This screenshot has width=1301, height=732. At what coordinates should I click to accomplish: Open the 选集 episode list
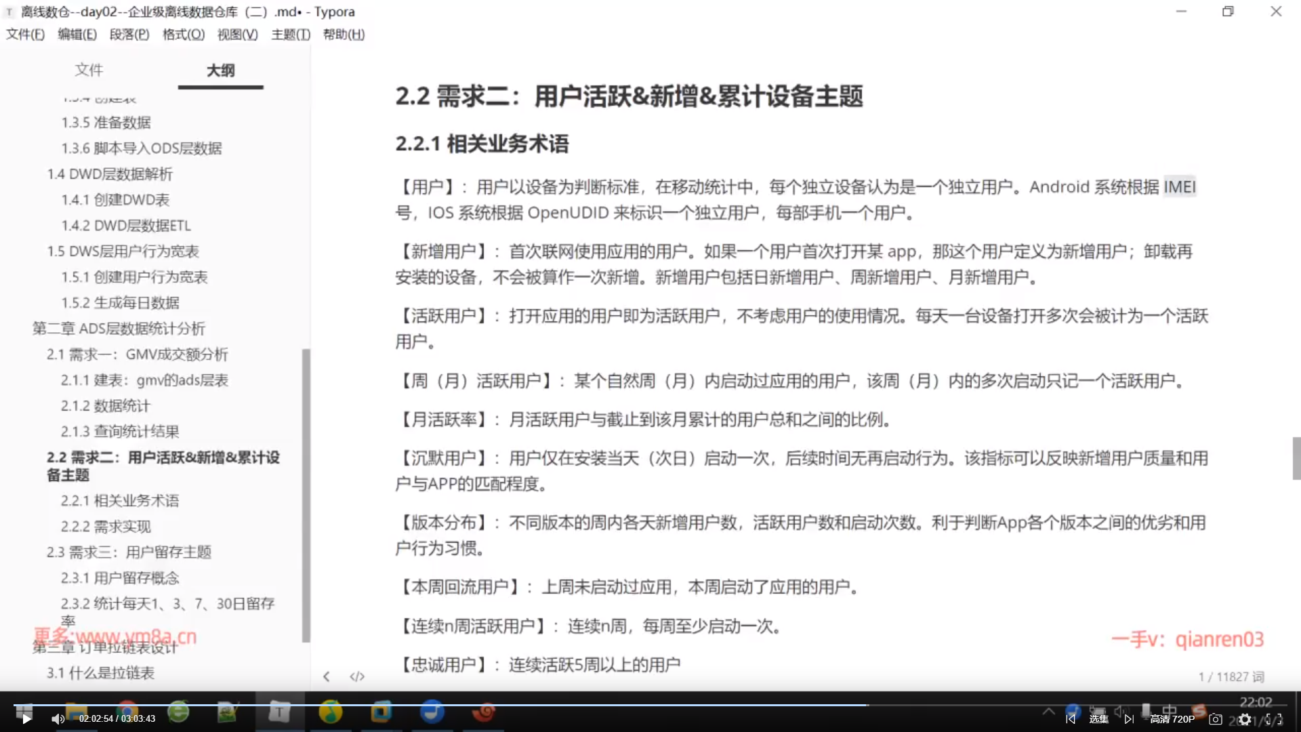coord(1098,719)
